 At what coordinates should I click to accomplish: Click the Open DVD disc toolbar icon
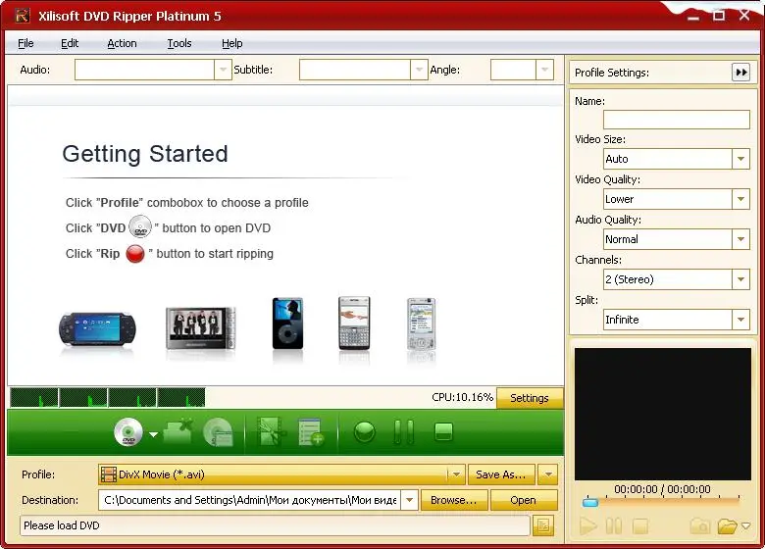tap(128, 432)
